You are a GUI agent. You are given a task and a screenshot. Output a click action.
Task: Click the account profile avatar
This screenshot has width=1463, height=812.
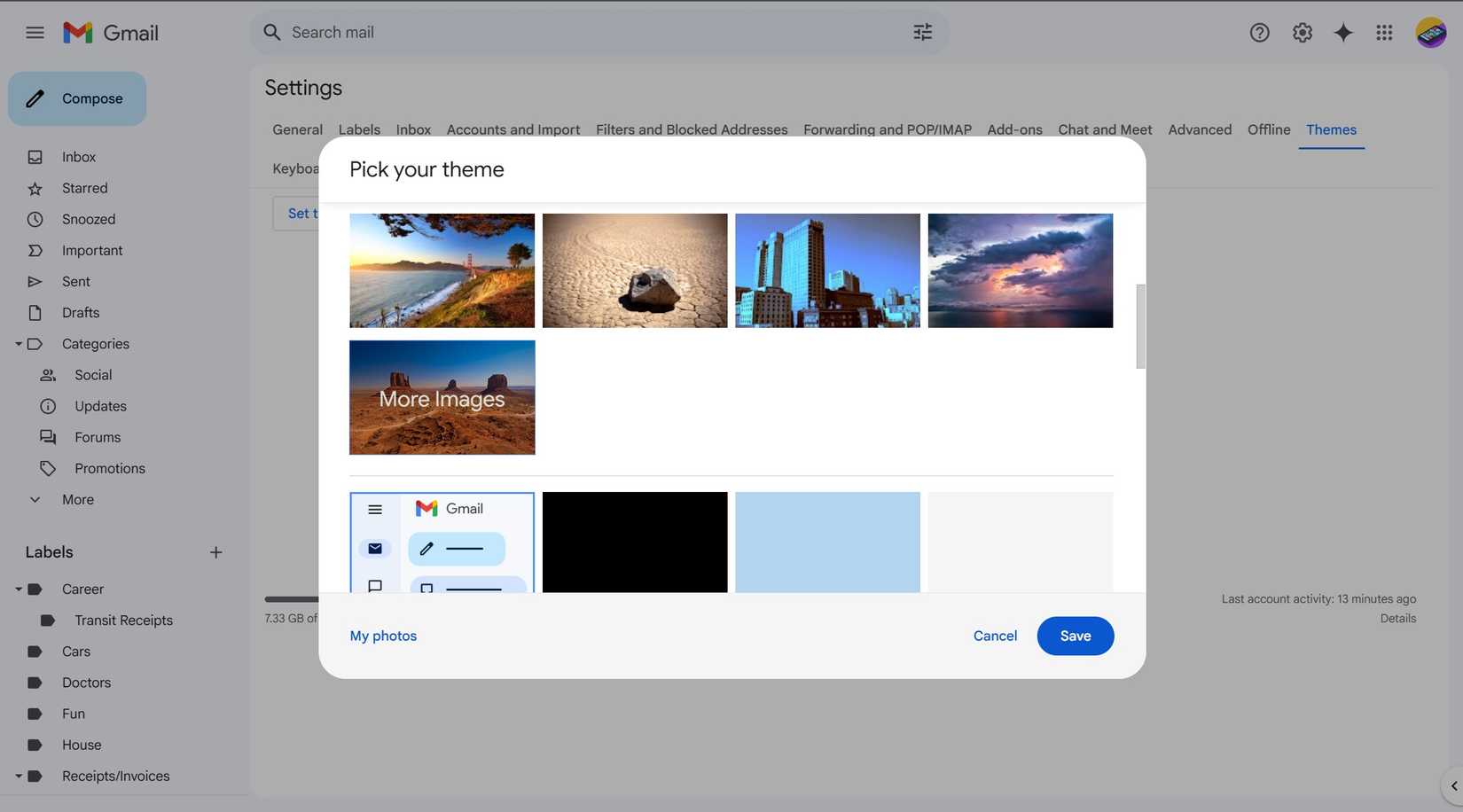click(x=1430, y=33)
